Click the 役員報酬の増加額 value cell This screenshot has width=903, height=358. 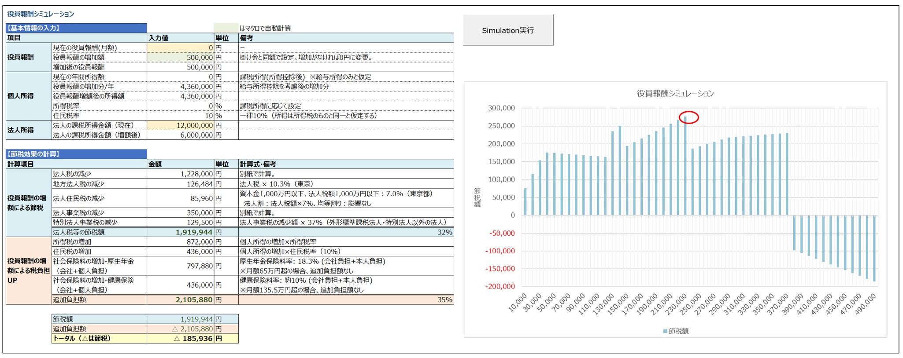pyautogui.click(x=181, y=57)
